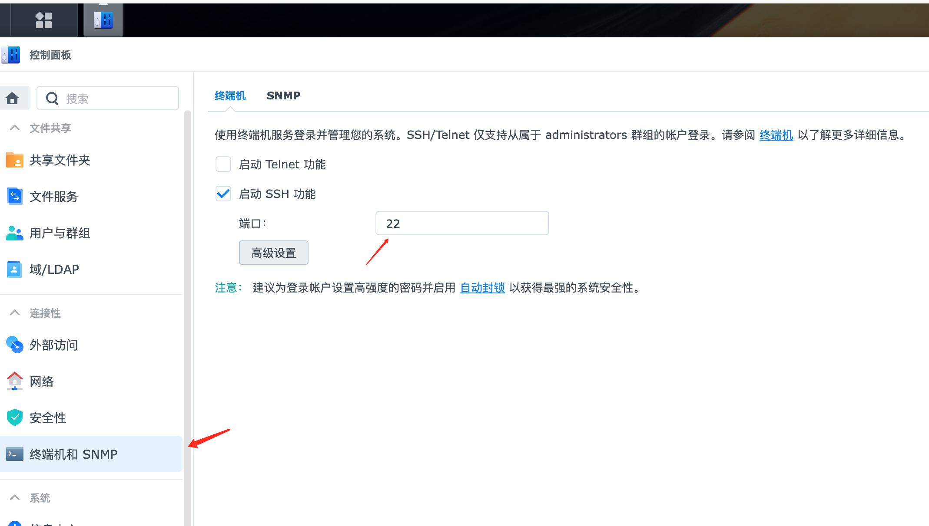Disable the 启动 SSH 功能 checkbox
929x526 pixels.
tap(223, 194)
